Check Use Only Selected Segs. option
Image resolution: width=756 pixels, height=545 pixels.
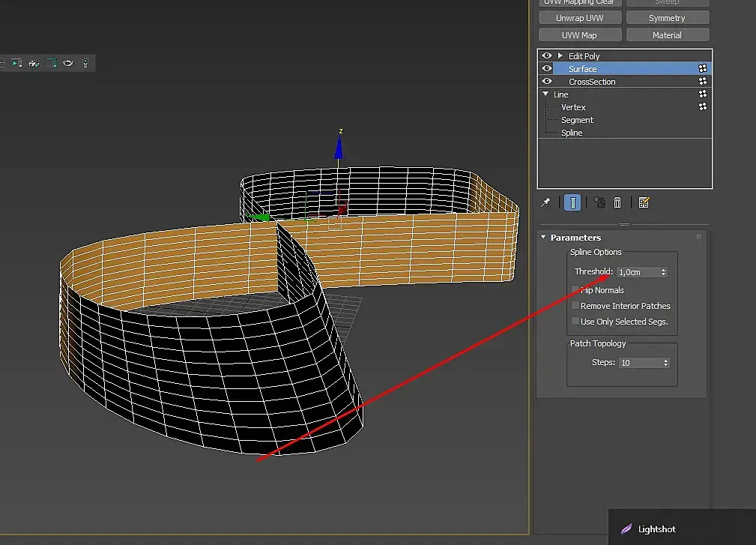575,322
